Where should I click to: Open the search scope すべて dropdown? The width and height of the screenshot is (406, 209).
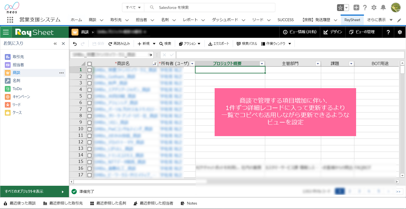coord(133,7)
